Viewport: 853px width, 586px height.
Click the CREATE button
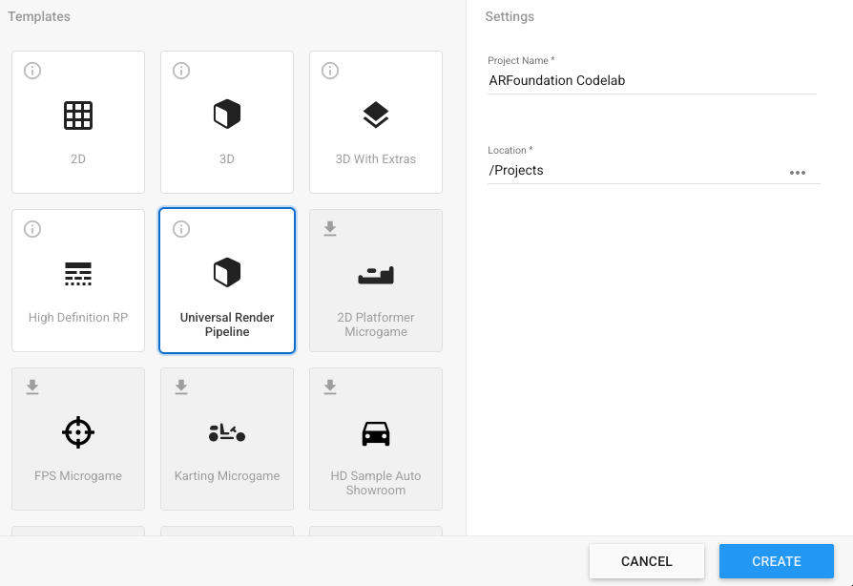click(776, 561)
